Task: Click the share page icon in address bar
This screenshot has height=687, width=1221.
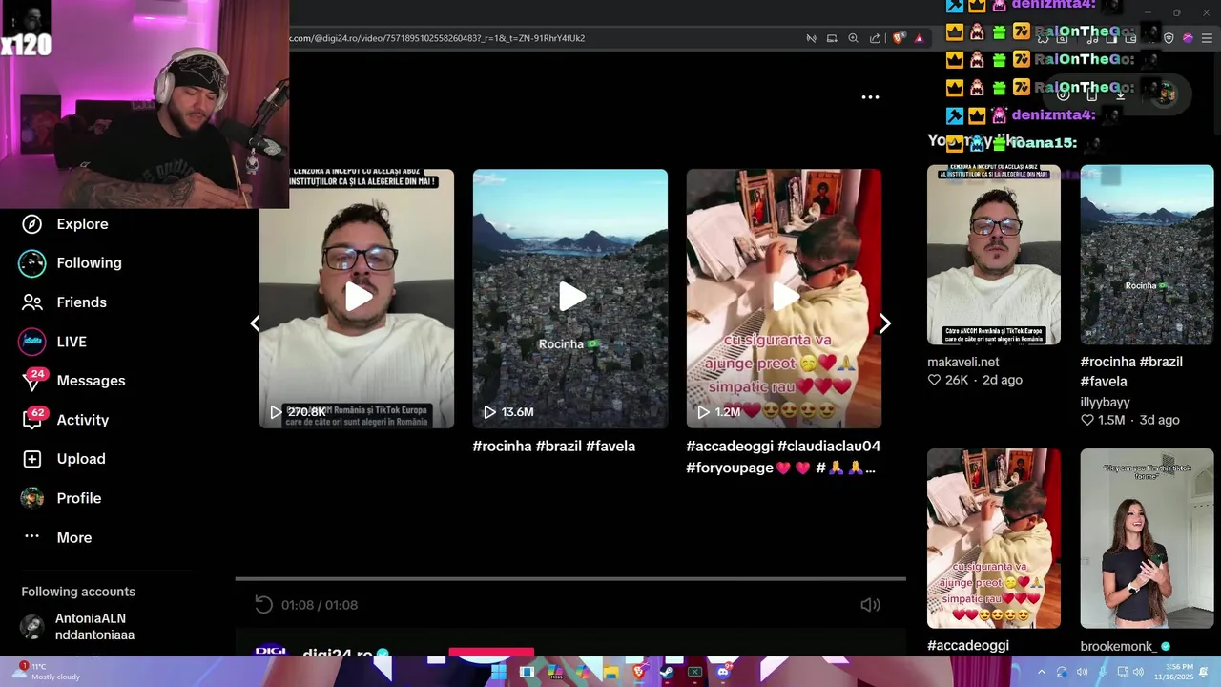Action: coord(875,38)
